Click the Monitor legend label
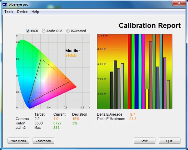This screenshot has width=188, height=150. (x=73, y=51)
